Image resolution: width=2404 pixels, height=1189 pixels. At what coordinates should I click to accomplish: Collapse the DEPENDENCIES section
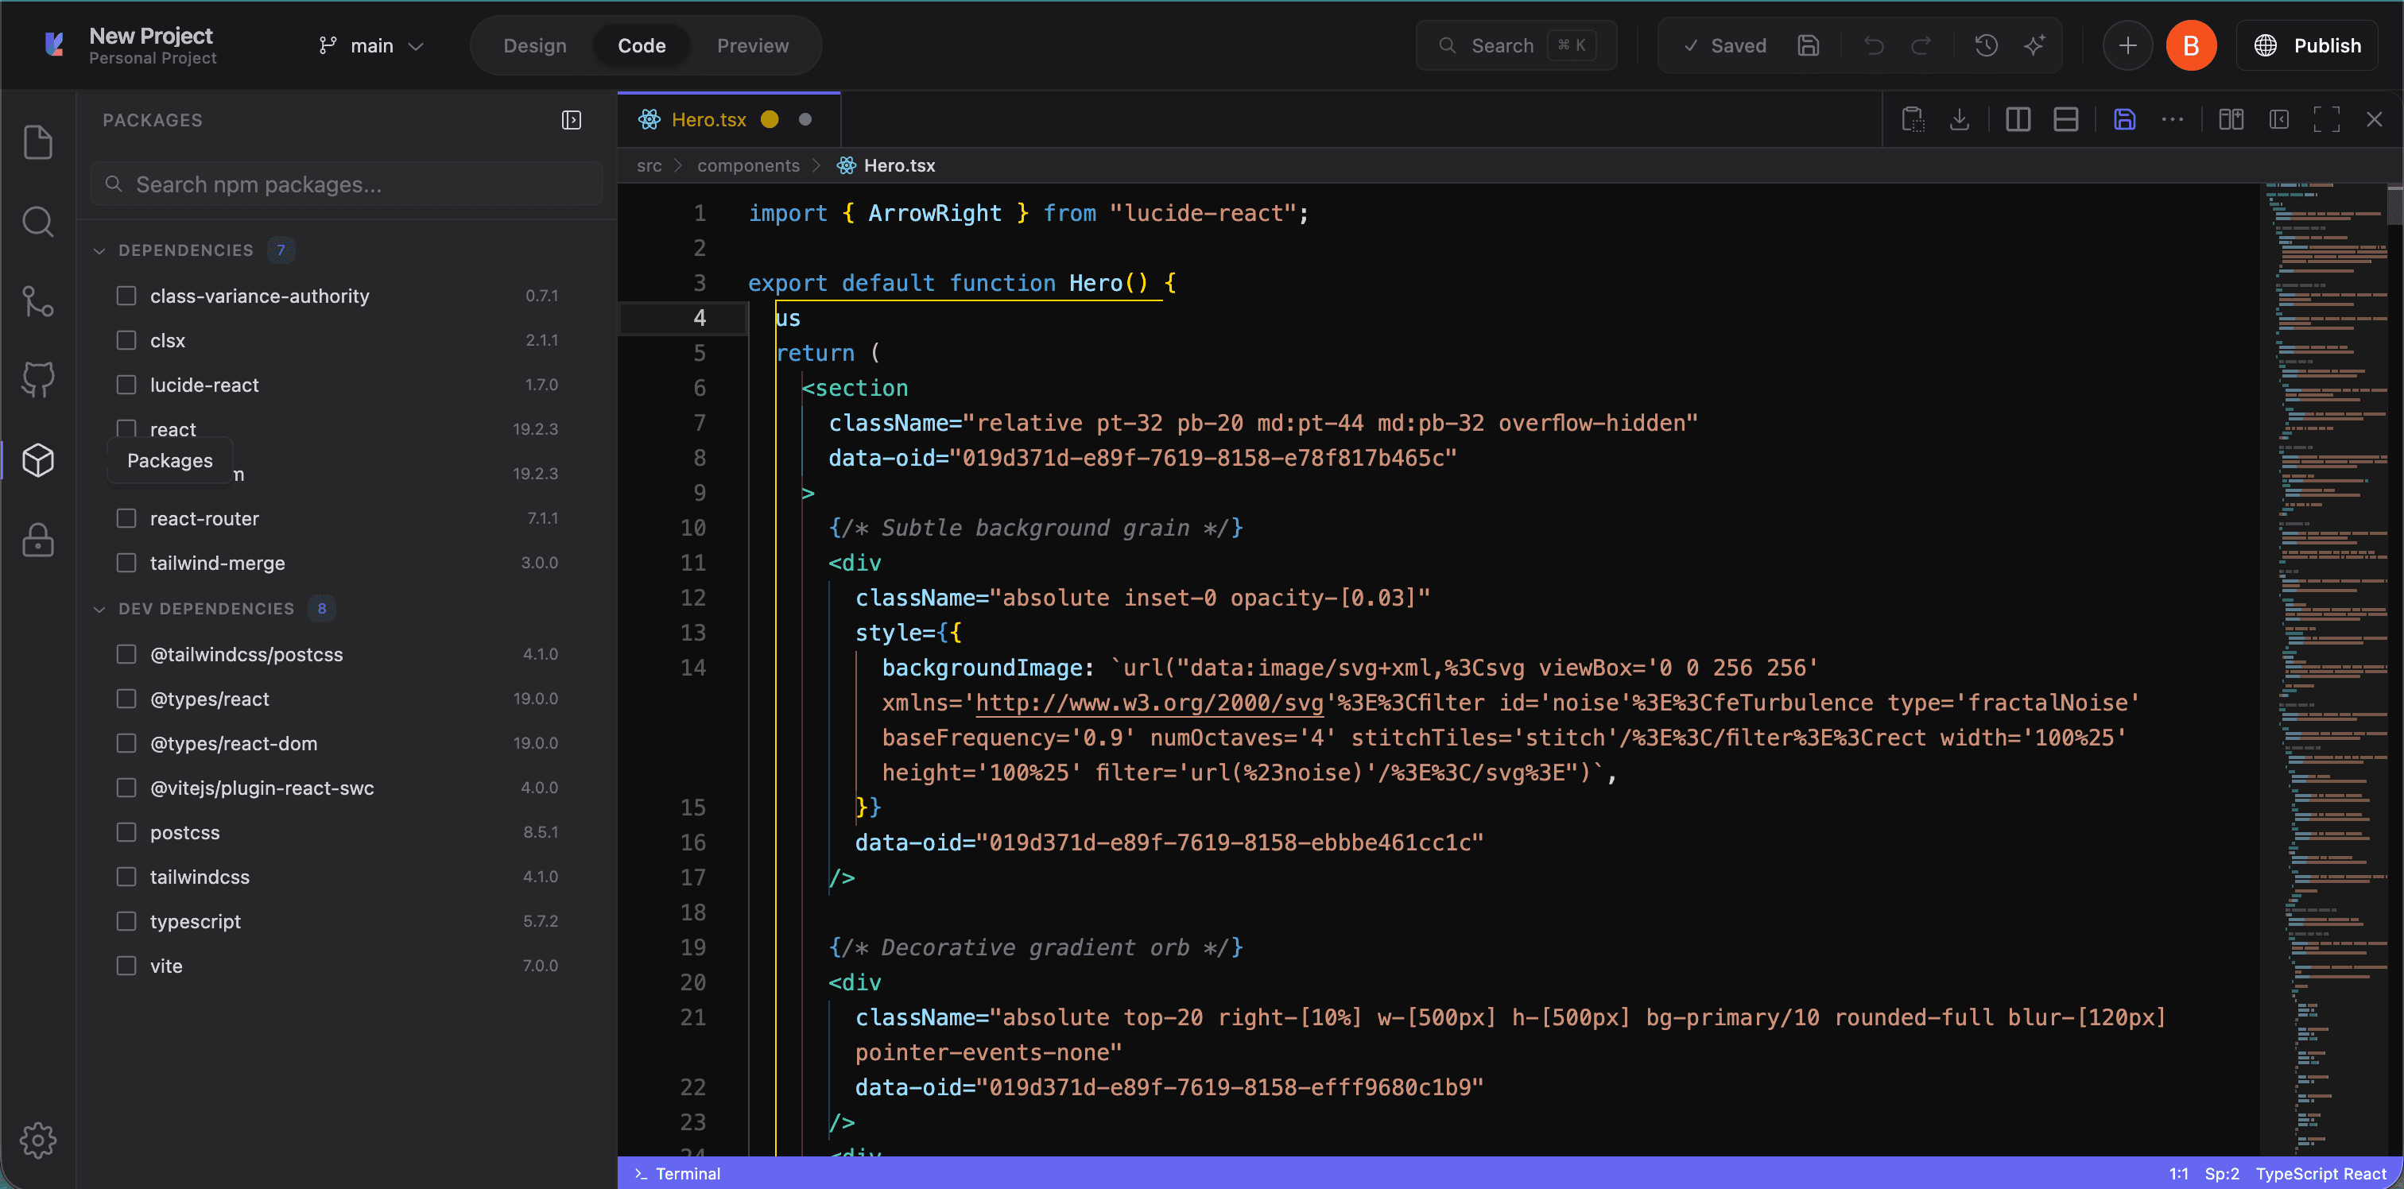coord(99,250)
